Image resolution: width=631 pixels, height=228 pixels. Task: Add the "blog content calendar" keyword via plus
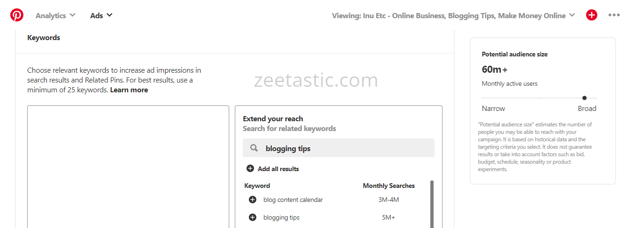[x=253, y=200]
